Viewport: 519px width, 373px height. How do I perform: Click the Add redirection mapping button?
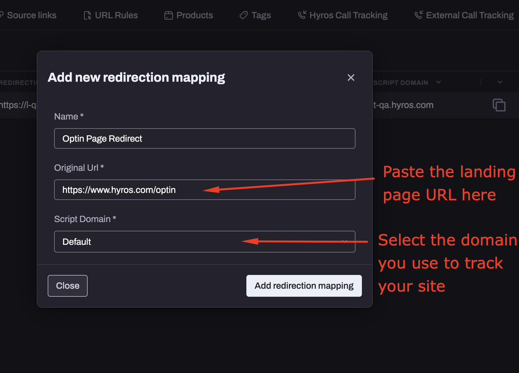click(x=304, y=286)
